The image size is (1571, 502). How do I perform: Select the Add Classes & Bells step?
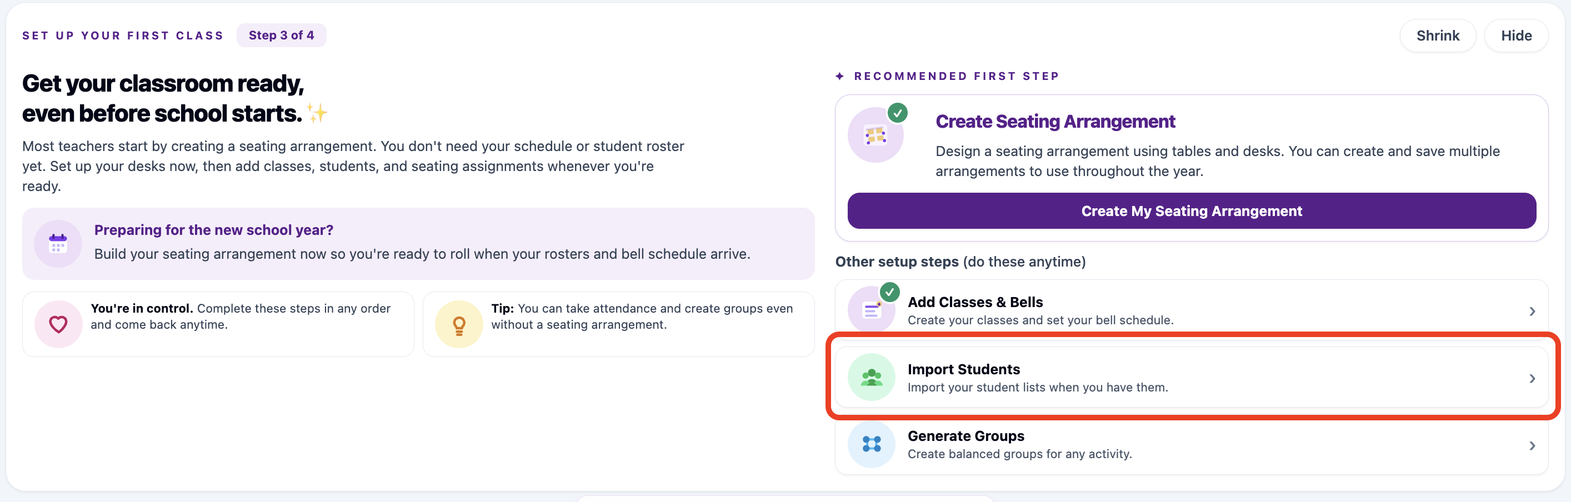coord(1191,310)
